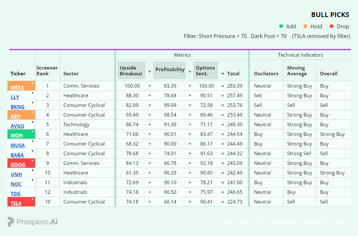
Task: Select NOC total value 241.00
Action: [235, 182]
